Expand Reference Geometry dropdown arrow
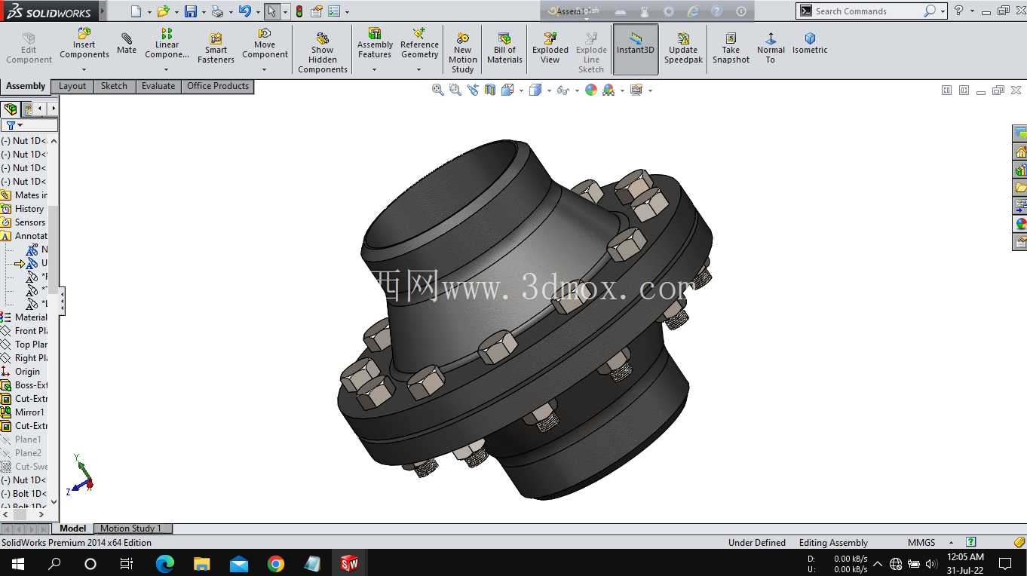This screenshot has height=576, width=1027. click(x=419, y=69)
